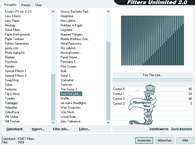Open the Editor... dialog
This screenshot has height=145, width=195.
click(84, 129)
